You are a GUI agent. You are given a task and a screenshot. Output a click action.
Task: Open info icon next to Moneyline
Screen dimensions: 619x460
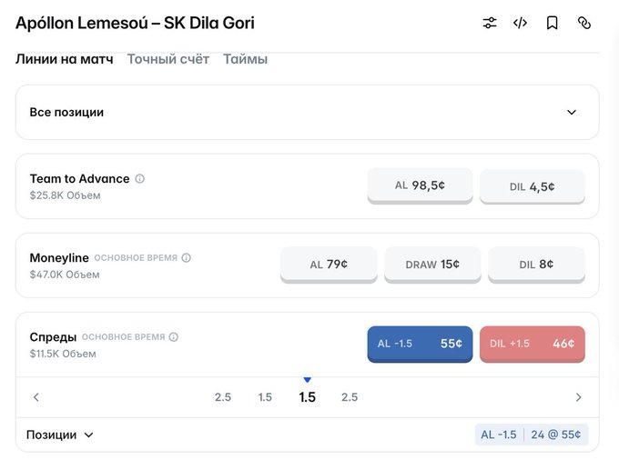pyautogui.click(x=186, y=258)
